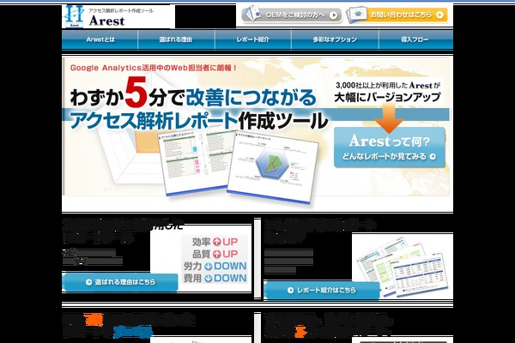Click arrow icon on お問い合わせはこちら button

coord(439,15)
